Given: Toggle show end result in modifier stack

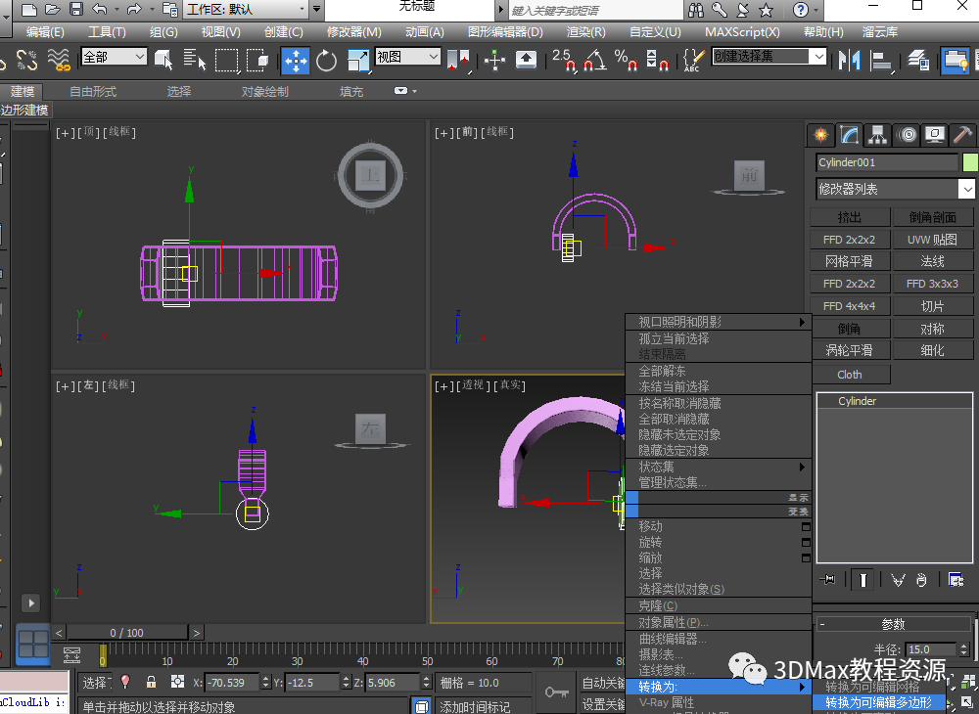Looking at the screenshot, I should 862,580.
